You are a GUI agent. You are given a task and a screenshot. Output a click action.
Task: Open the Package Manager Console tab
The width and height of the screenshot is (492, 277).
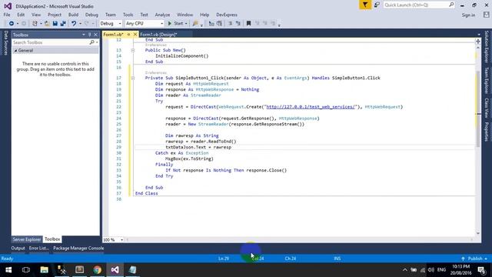click(x=78, y=248)
